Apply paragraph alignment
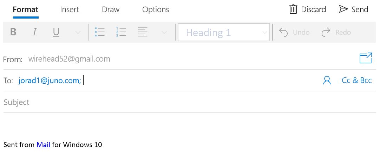The image size is (380, 167). point(142,32)
